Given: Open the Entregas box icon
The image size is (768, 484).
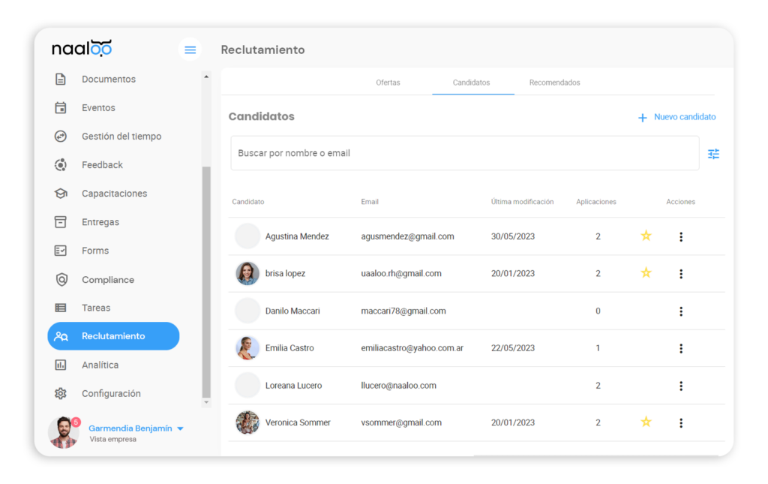Looking at the screenshot, I should pyautogui.click(x=60, y=222).
